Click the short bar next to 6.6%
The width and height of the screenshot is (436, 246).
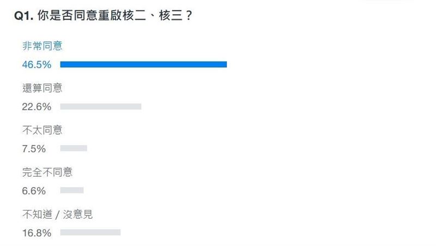pos(72,190)
